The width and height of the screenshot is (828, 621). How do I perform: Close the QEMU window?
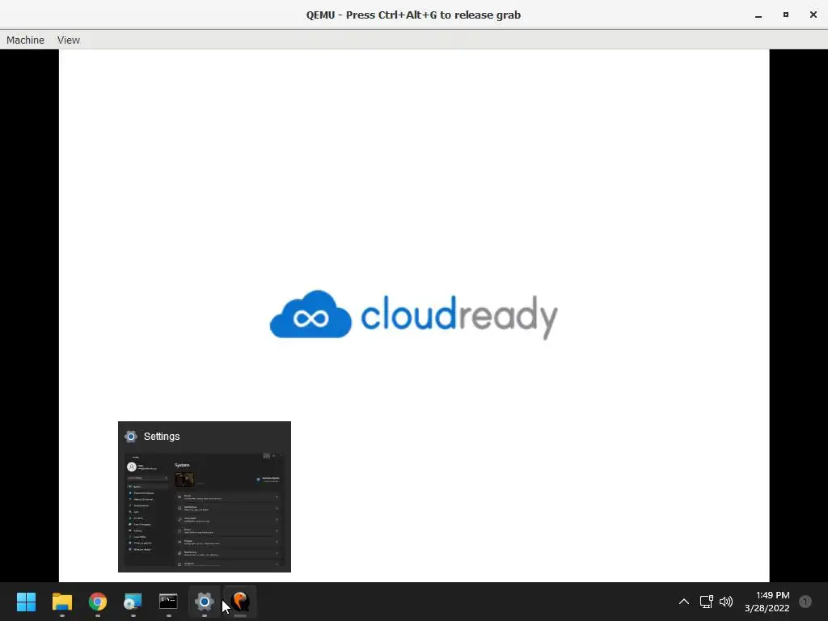click(813, 15)
